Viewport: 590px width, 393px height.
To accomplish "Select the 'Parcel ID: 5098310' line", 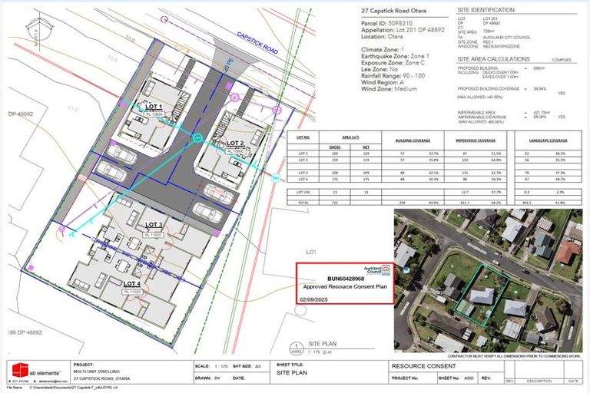I will (386, 23).
